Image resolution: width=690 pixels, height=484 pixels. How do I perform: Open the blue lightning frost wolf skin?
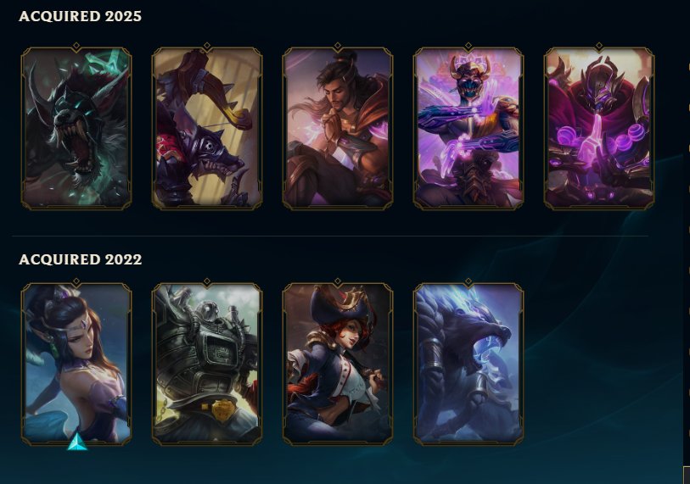(468, 364)
